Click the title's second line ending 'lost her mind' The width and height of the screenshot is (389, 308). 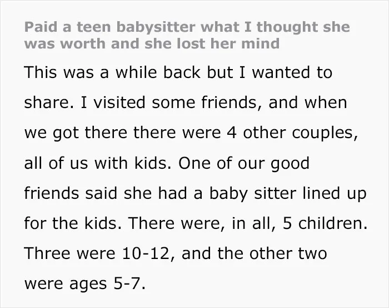[x=152, y=43]
